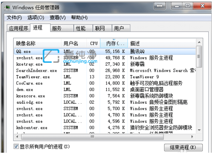The width and height of the screenshot is (213, 154).
Task: Select the SearchIndexer.exe process
Action: [x=105, y=70]
